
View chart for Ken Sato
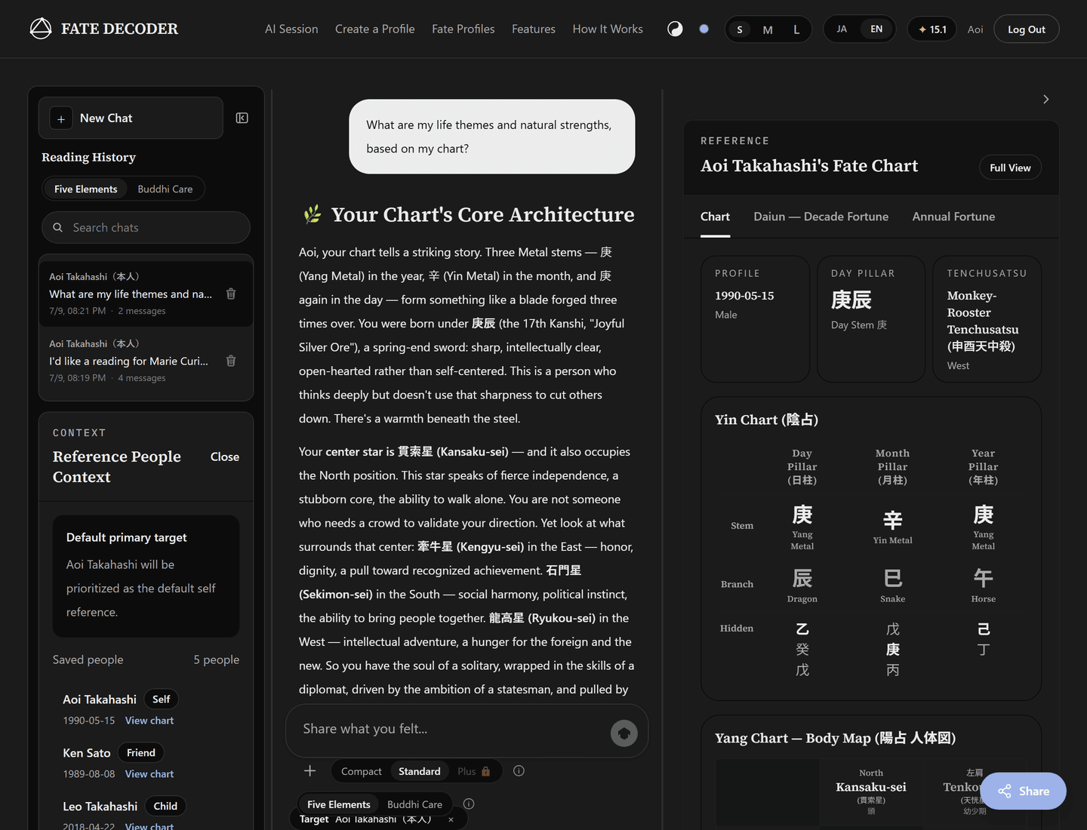click(149, 774)
